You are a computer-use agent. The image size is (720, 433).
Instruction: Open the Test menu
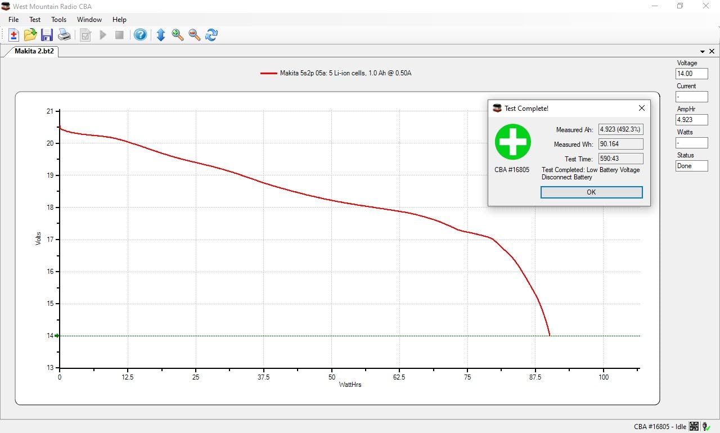(x=35, y=20)
